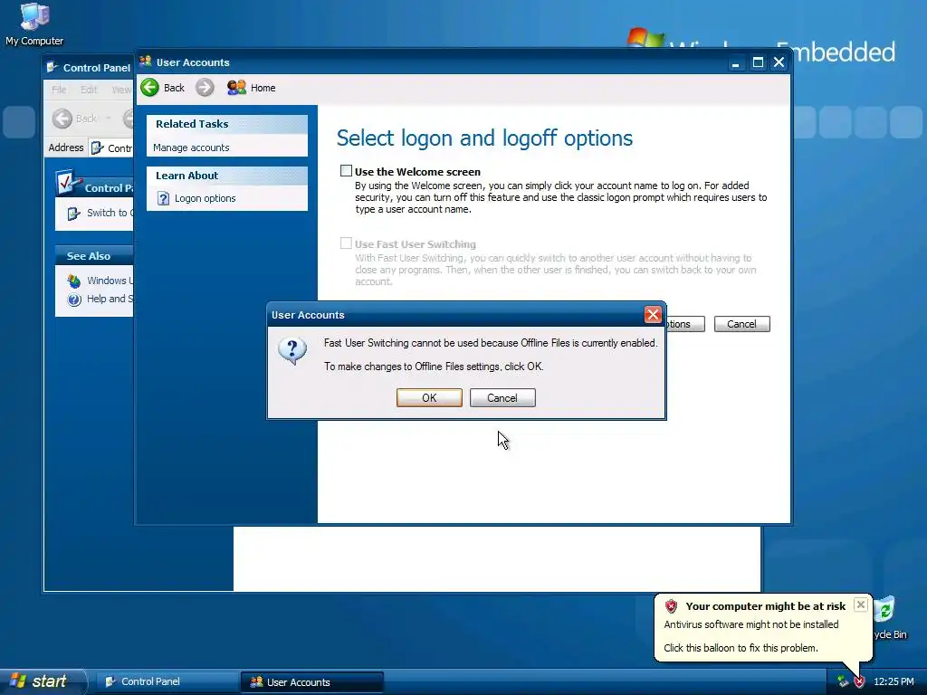Click the red security shield tray icon
This screenshot has height=695, width=927.
pyautogui.click(x=860, y=682)
